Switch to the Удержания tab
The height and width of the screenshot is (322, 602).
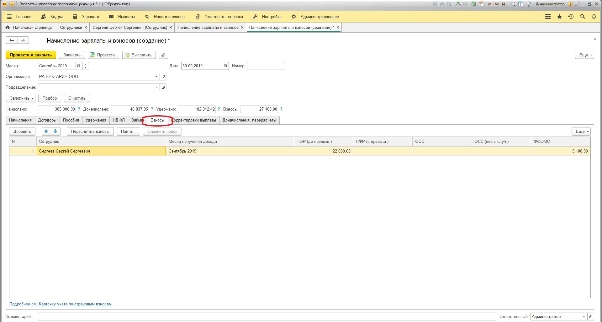[x=96, y=120]
